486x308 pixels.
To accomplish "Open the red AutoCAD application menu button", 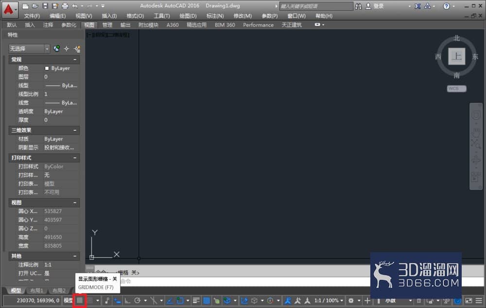I will [9, 9].
